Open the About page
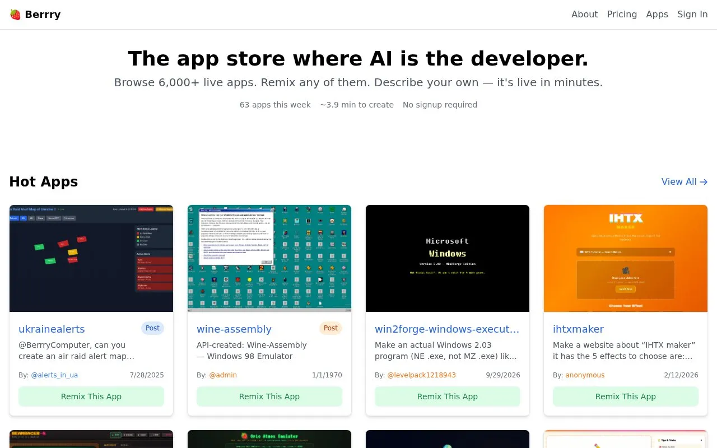This screenshot has width=717, height=448. point(584,15)
